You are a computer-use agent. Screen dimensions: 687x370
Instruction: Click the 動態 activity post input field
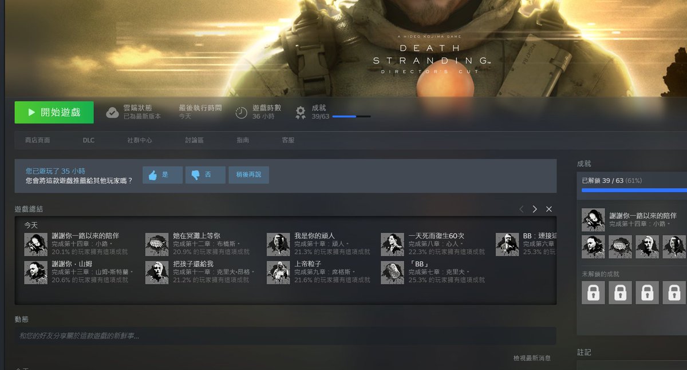pos(285,336)
